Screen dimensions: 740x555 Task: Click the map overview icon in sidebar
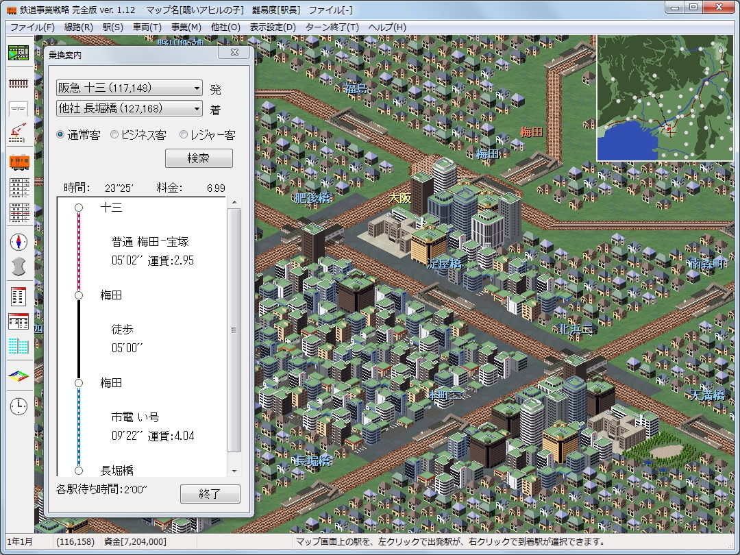pos(18,53)
